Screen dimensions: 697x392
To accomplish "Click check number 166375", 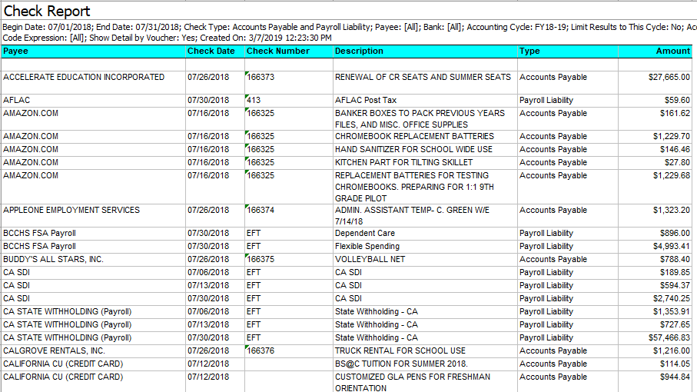I will [x=261, y=259].
